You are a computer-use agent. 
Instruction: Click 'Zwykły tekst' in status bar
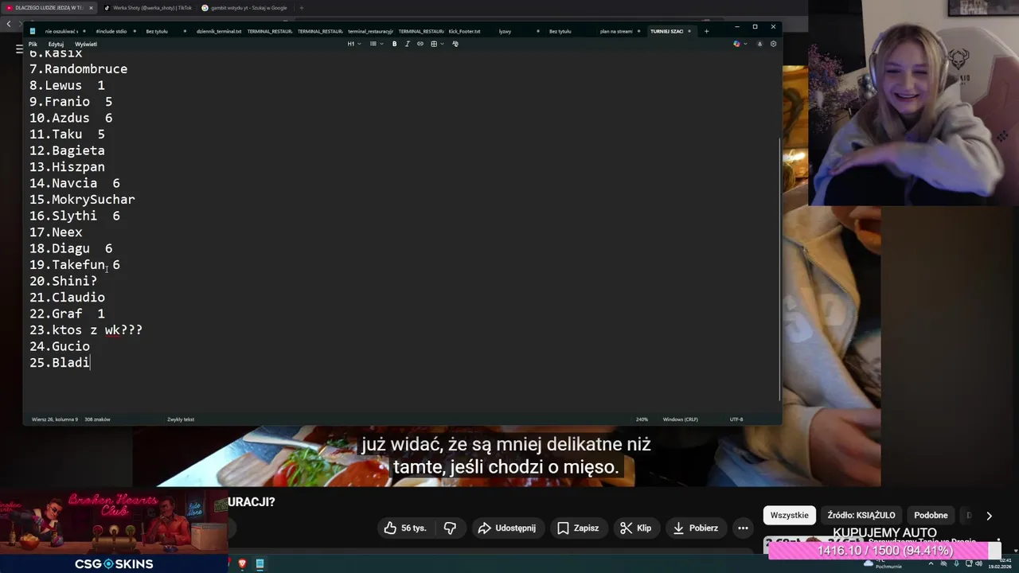point(181,419)
